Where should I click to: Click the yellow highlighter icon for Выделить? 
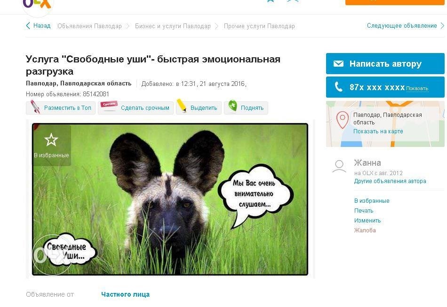[182, 106]
